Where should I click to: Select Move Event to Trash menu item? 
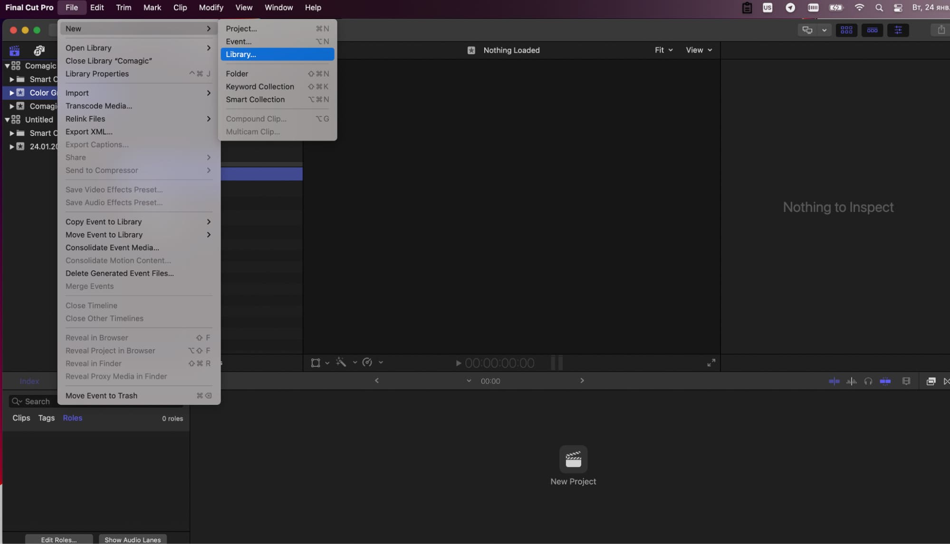[138, 396]
